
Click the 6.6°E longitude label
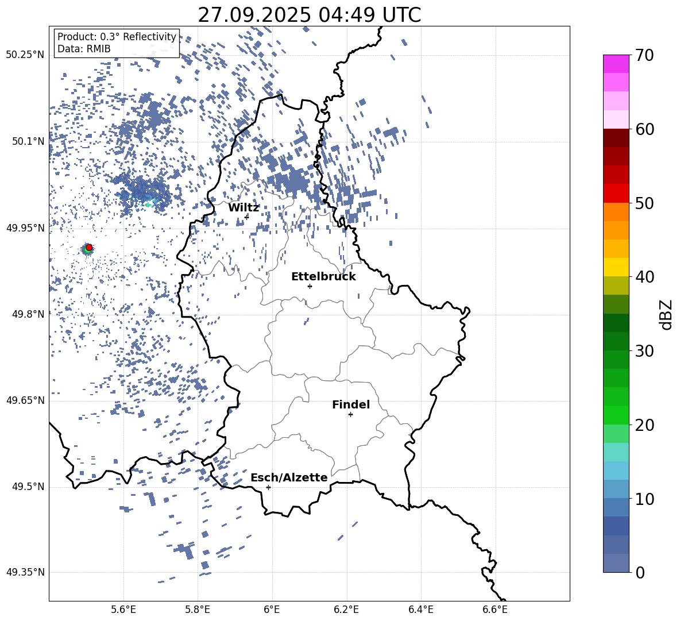pos(495,610)
